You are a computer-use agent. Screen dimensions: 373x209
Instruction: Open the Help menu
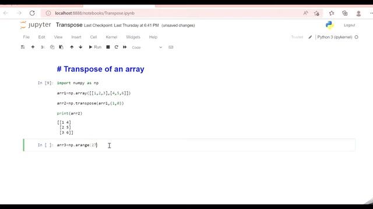point(153,37)
